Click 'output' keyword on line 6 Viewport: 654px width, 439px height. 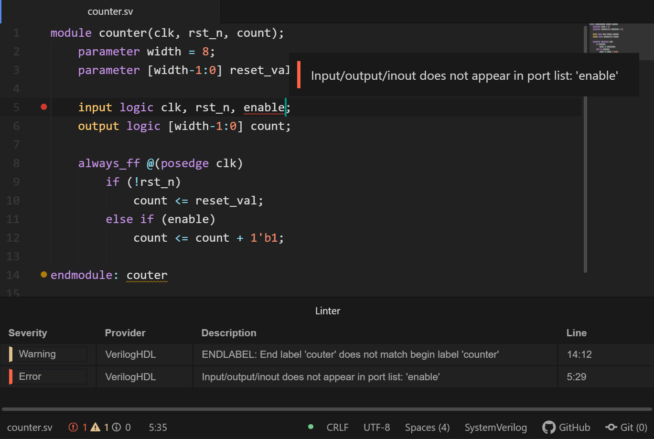pos(99,126)
